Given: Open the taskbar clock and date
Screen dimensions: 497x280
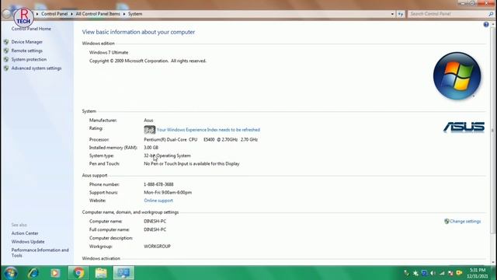Looking at the screenshot, I should click(x=478, y=273).
